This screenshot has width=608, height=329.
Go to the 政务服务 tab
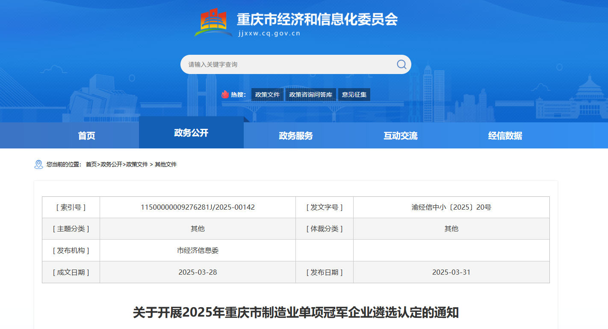click(296, 136)
